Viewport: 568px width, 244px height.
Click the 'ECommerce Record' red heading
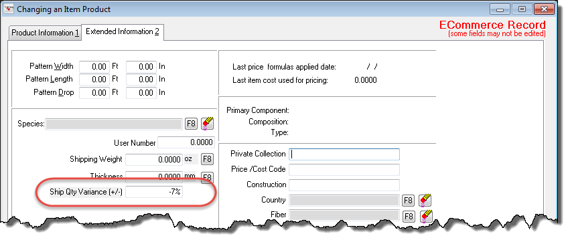click(492, 25)
